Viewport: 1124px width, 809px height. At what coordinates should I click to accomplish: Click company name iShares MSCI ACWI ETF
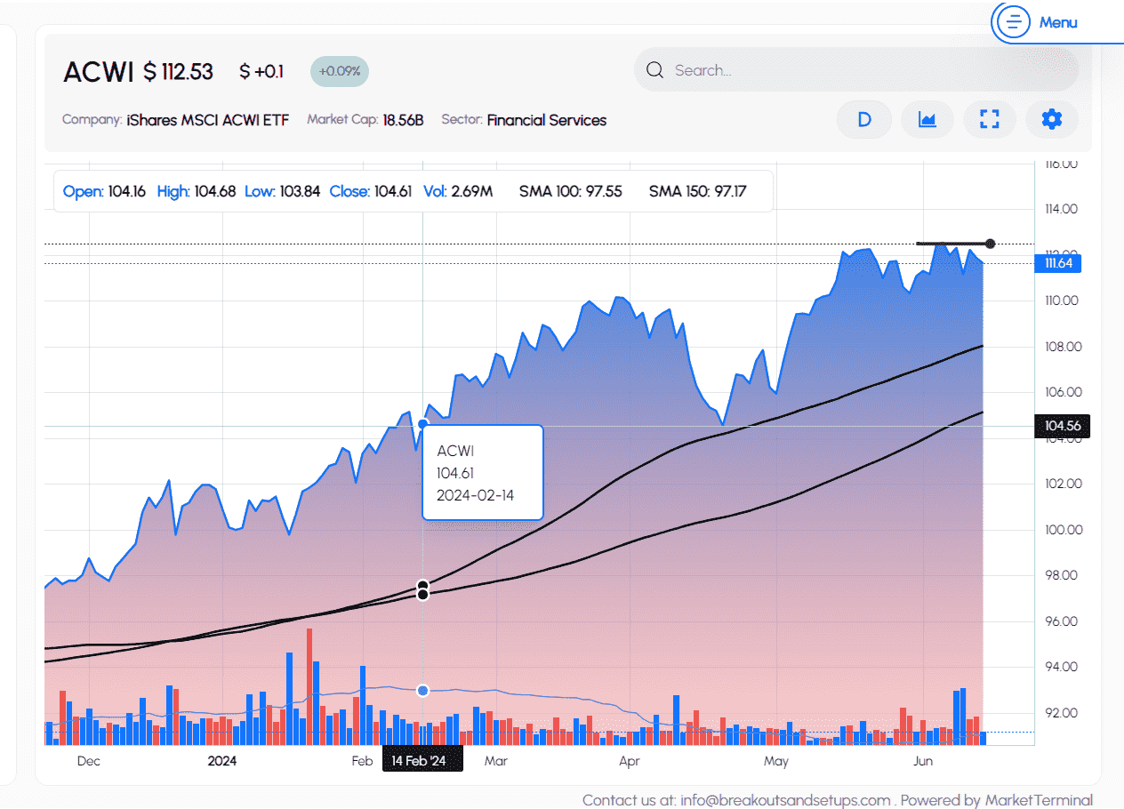208,120
